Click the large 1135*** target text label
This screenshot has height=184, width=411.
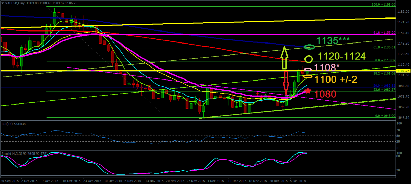tap(333, 41)
